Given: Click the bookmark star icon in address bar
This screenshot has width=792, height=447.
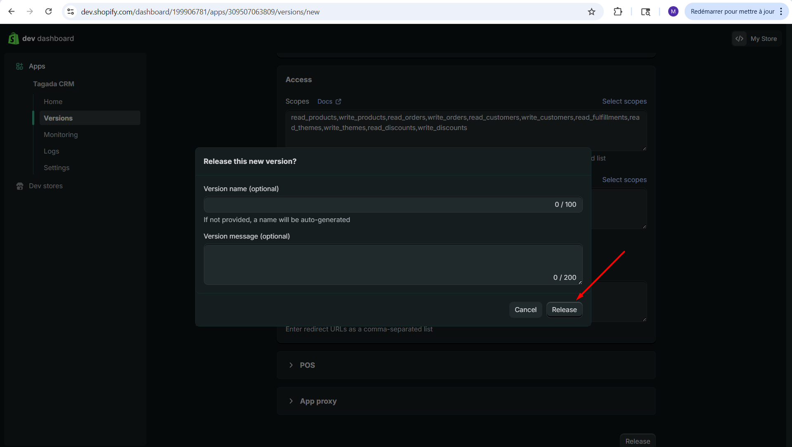Looking at the screenshot, I should pos(591,12).
